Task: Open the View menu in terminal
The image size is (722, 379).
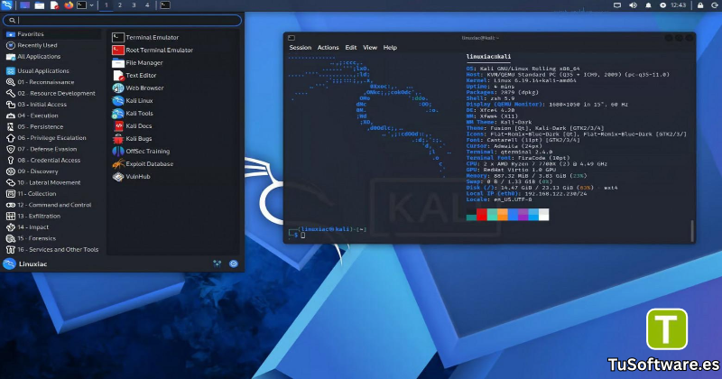Action: (x=370, y=48)
